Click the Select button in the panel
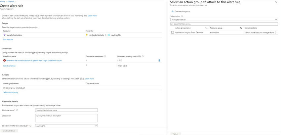 point(176,134)
